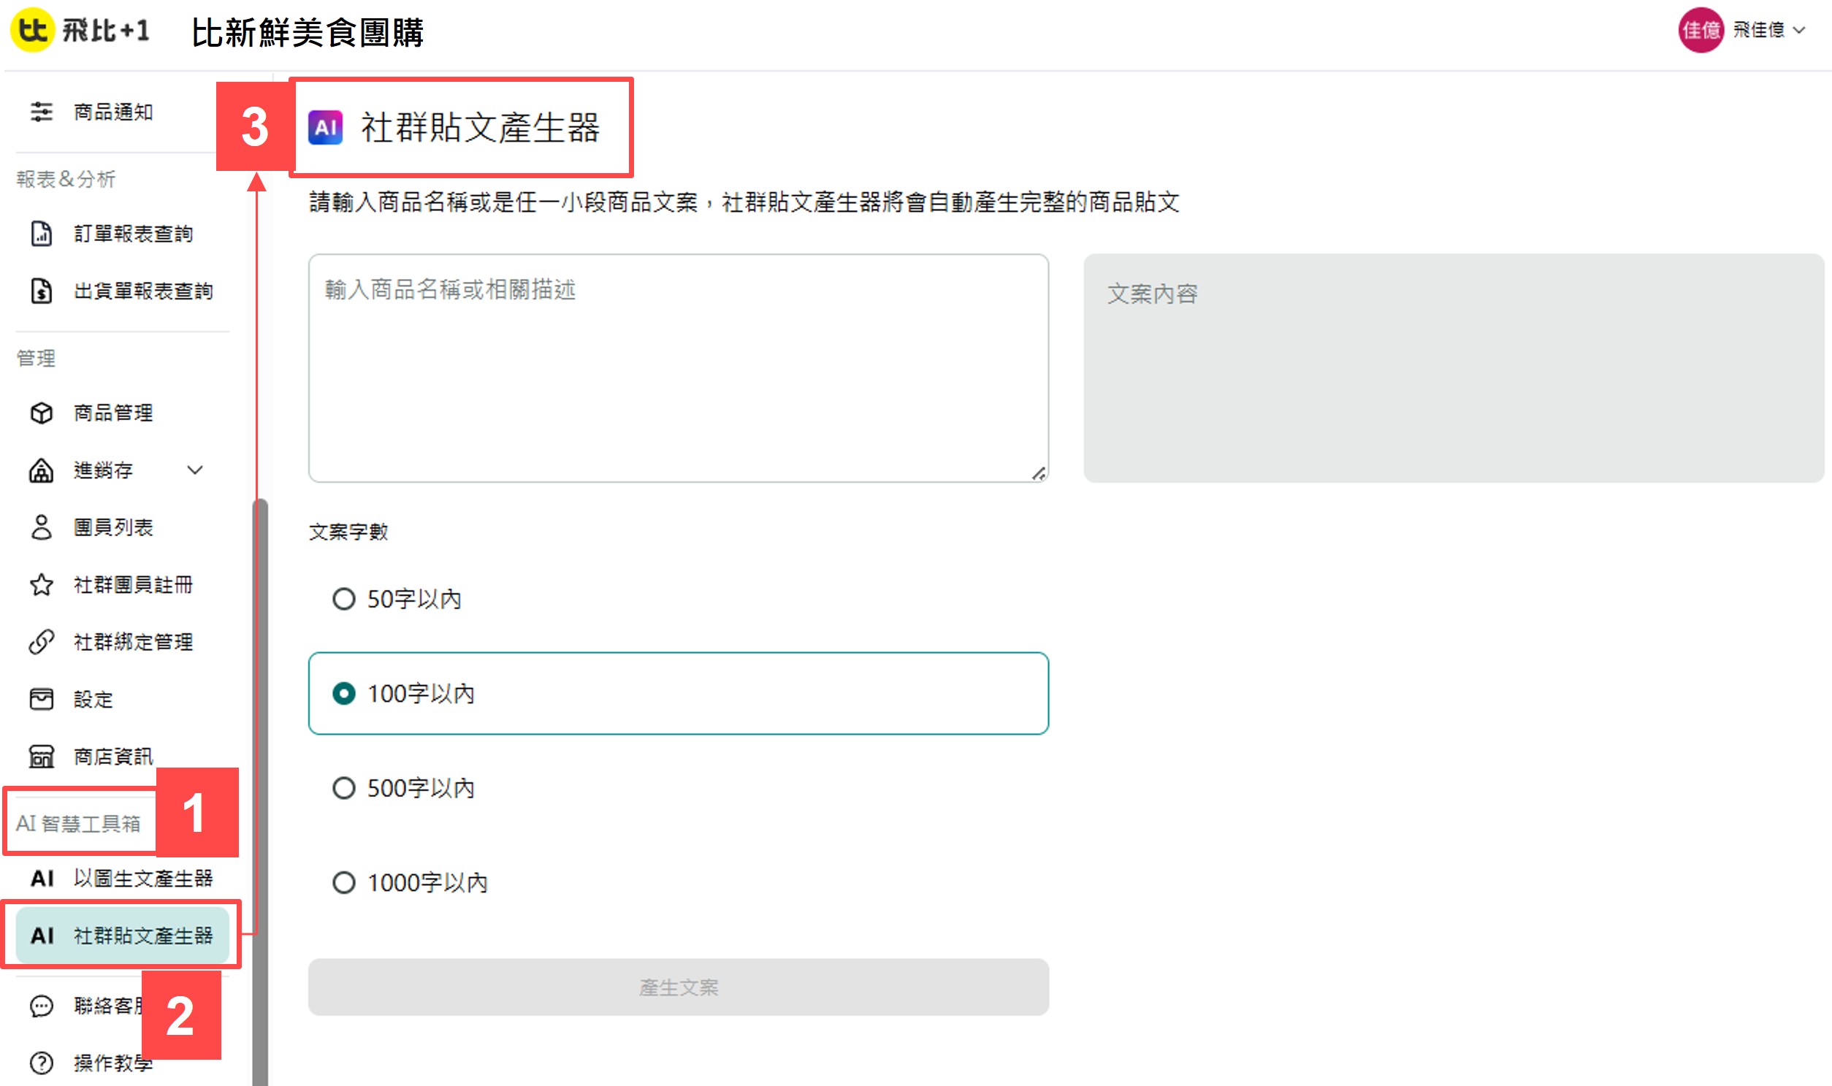Select the 50字以內 radio option

coord(343,600)
